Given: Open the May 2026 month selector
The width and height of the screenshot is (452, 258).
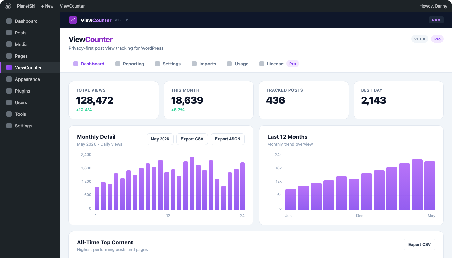Looking at the screenshot, I should point(160,139).
